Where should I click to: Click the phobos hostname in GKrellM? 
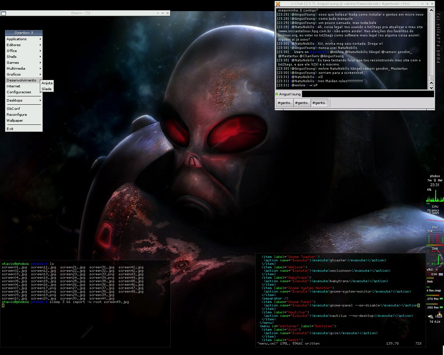(x=435, y=176)
